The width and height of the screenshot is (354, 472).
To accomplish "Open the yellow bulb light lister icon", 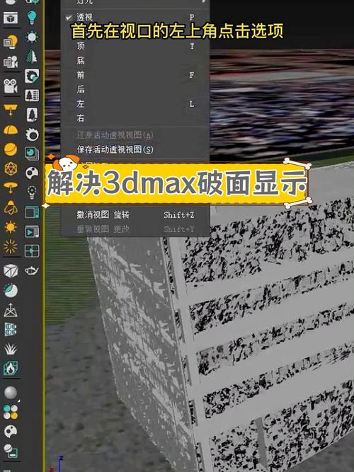I will [x=11, y=42].
